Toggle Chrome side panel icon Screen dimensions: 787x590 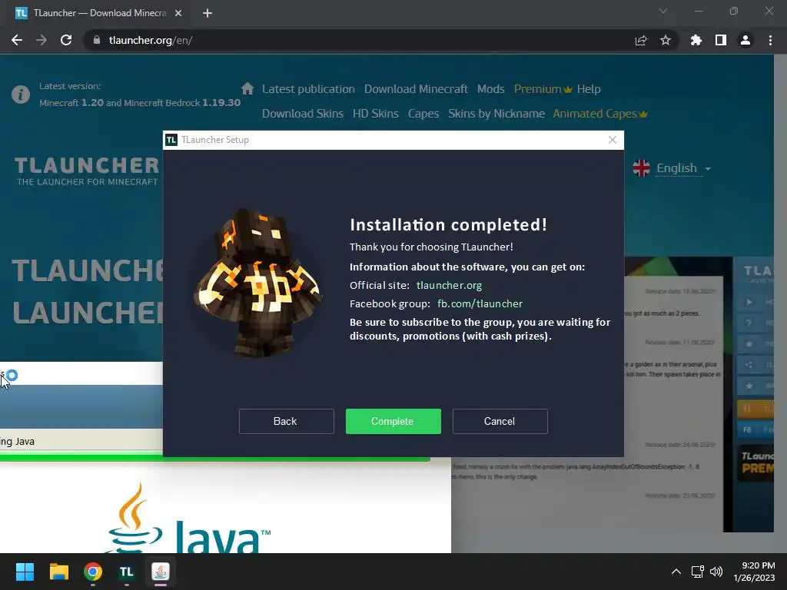click(x=721, y=40)
